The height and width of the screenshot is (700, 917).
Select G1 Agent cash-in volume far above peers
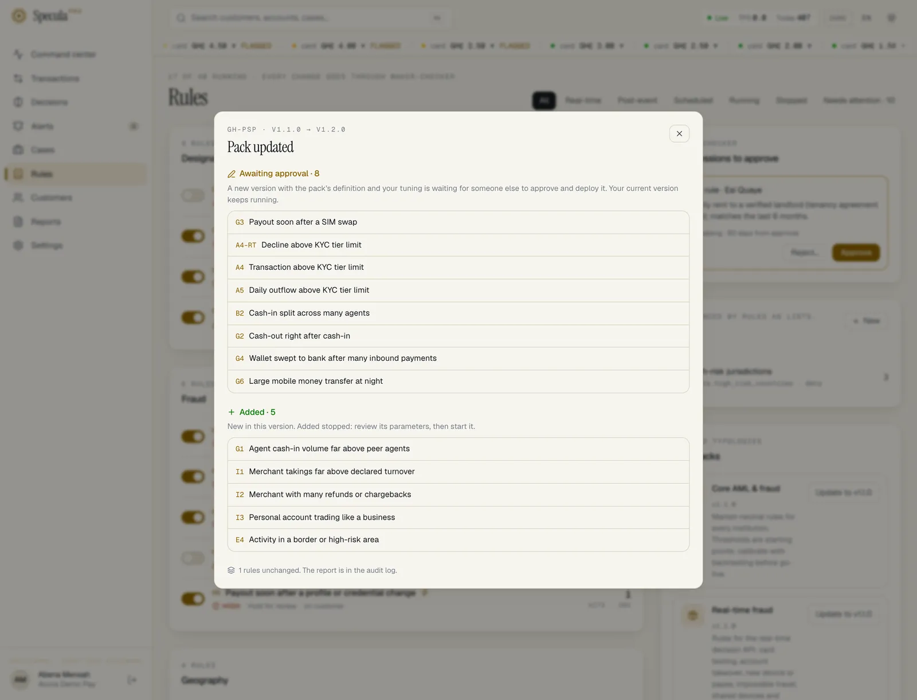(458, 449)
